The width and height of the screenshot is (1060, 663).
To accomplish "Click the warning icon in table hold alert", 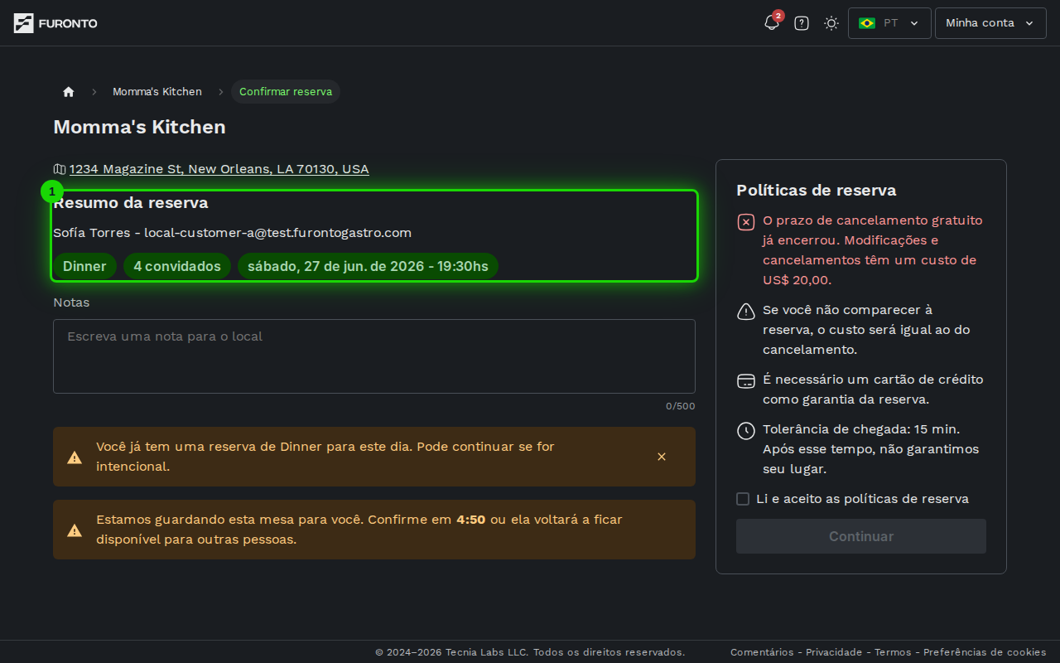I will (x=75, y=530).
